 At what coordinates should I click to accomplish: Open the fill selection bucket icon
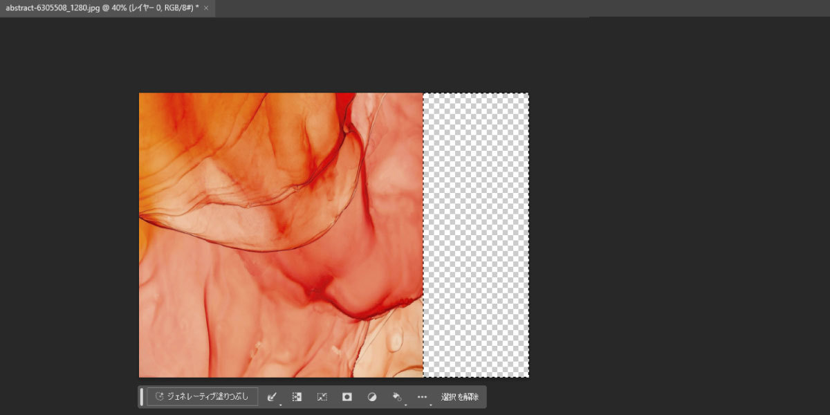(397, 397)
